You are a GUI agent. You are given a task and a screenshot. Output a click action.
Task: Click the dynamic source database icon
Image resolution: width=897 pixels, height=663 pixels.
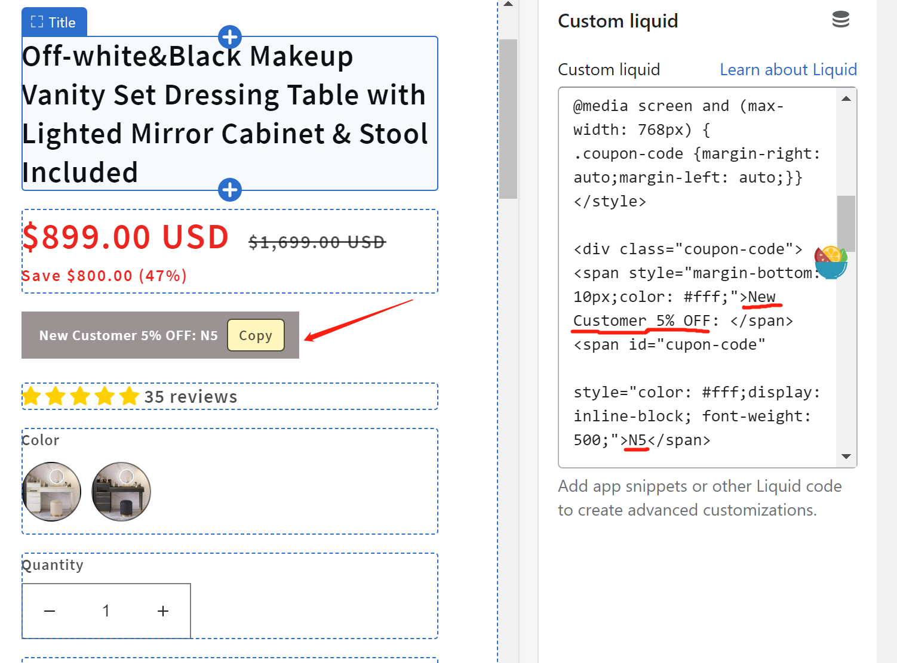pyautogui.click(x=840, y=20)
